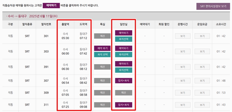This screenshot has width=232, height=112.
Task: View 운임요금 for train 309
Action: 202,93
